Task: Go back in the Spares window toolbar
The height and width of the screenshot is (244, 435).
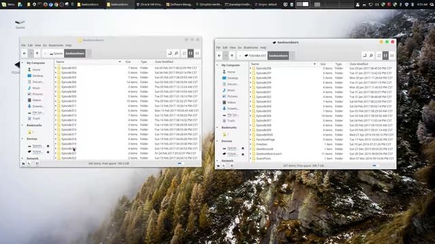Action: [x=24, y=54]
